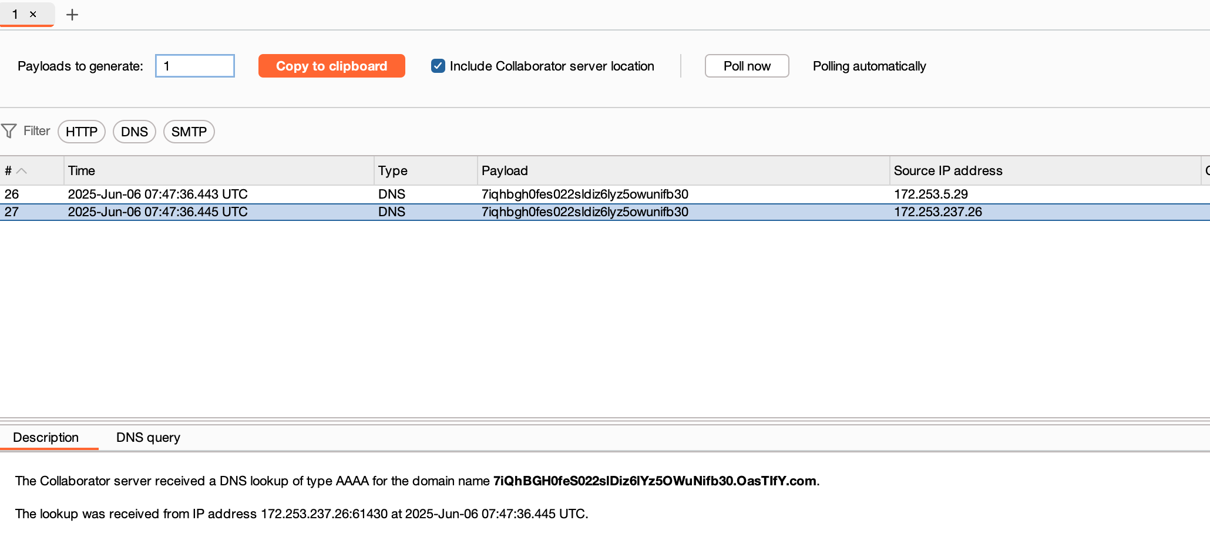Click the payload cell in row 26
The height and width of the screenshot is (557, 1210).
pos(585,194)
